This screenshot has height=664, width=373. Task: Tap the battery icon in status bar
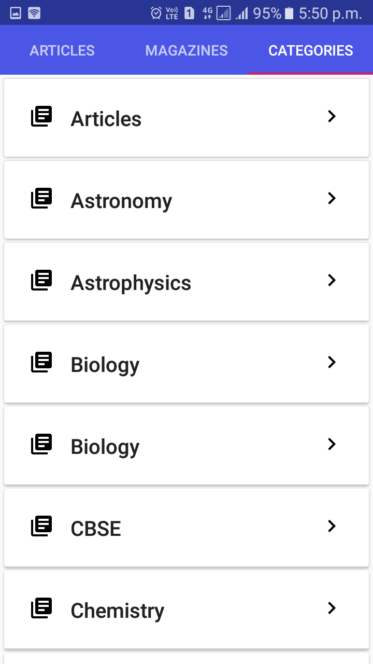point(289,13)
